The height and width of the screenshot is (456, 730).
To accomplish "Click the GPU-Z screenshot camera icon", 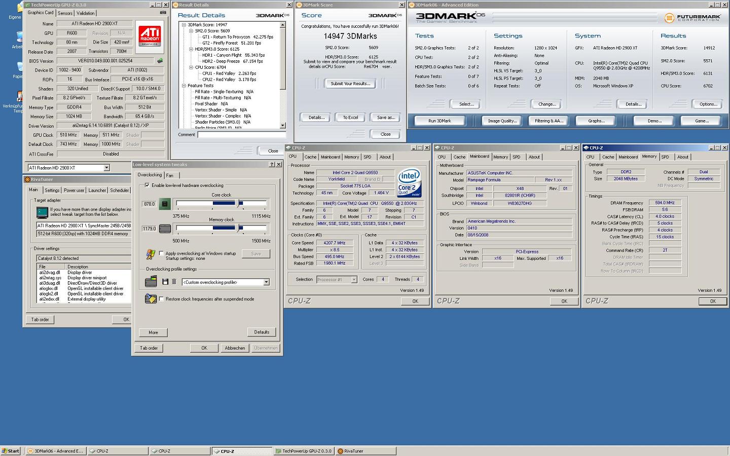I will (x=163, y=13).
